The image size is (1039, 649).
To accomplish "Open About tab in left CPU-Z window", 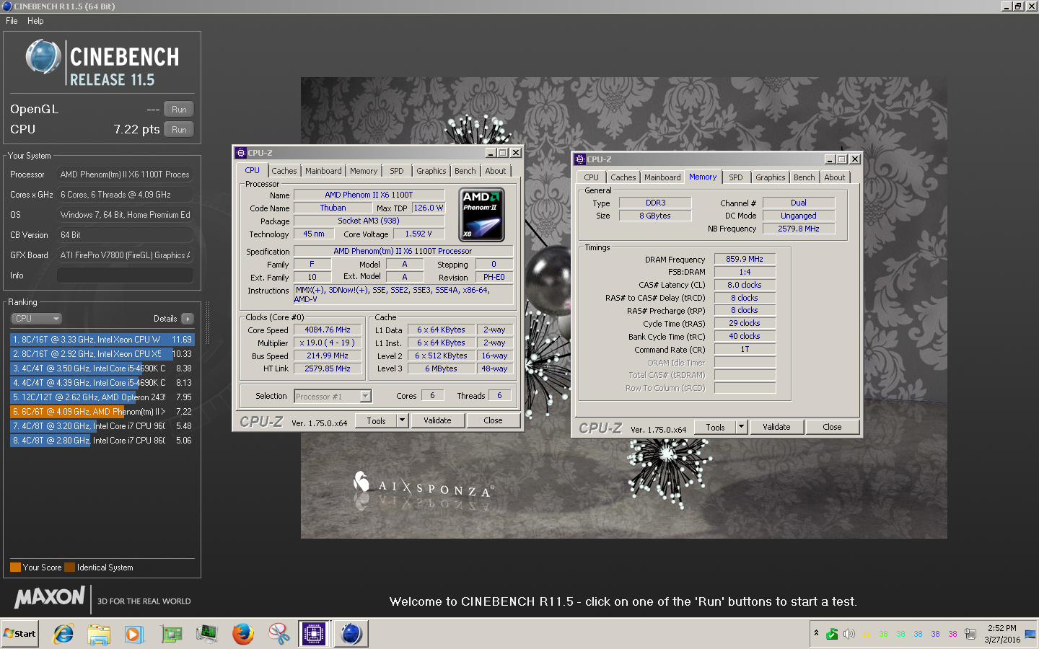I will (x=496, y=171).
